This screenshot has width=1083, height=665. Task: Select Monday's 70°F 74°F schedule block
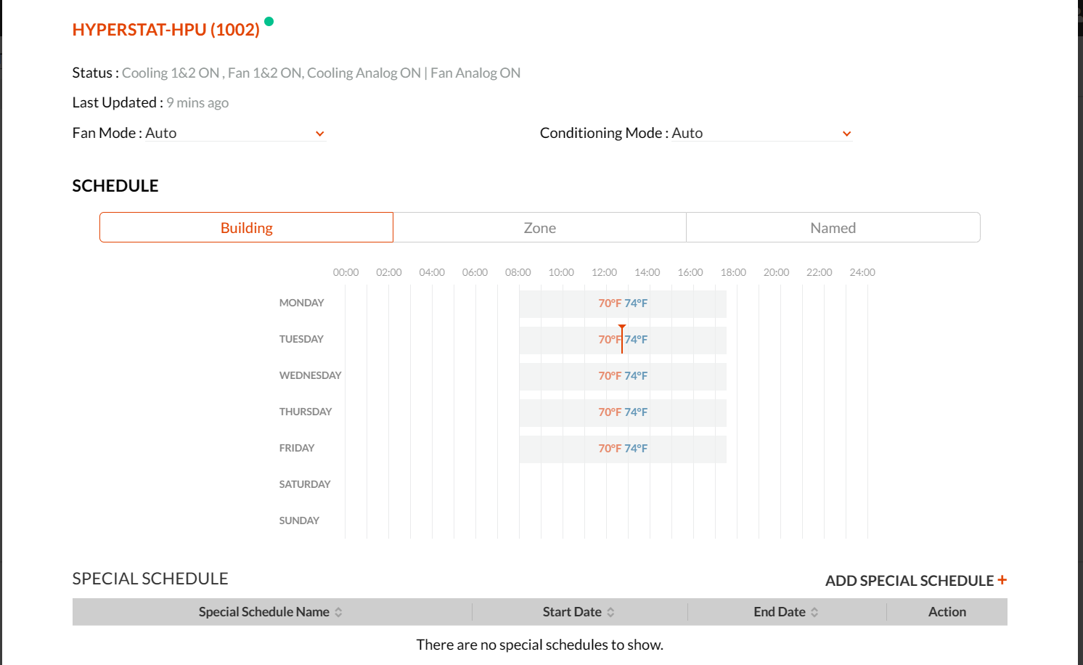pos(622,303)
